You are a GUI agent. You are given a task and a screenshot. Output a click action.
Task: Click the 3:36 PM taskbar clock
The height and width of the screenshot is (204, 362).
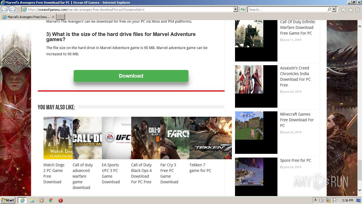(x=347, y=200)
